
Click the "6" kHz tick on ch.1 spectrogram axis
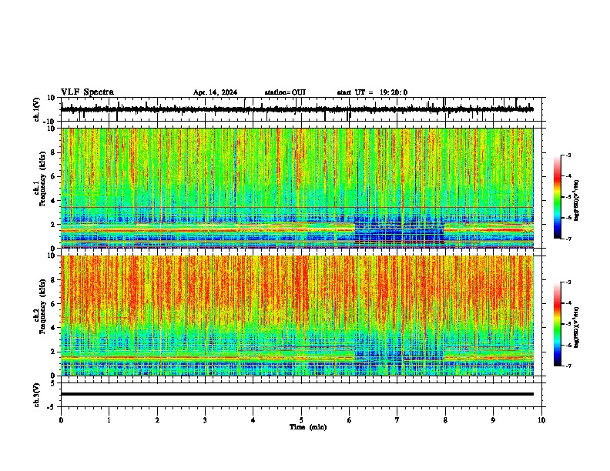click(53, 176)
